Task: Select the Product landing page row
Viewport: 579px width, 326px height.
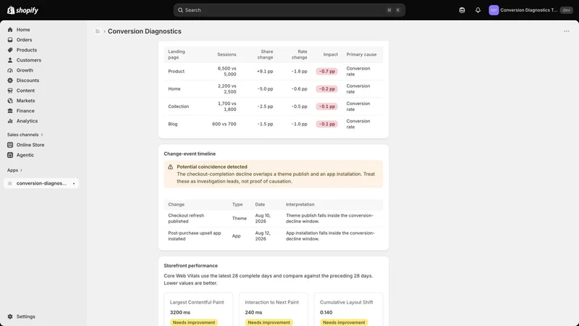Action: [x=274, y=71]
